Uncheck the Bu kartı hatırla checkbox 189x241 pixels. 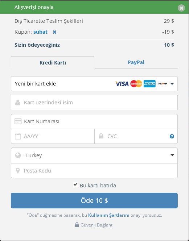(x=75, y=184)
